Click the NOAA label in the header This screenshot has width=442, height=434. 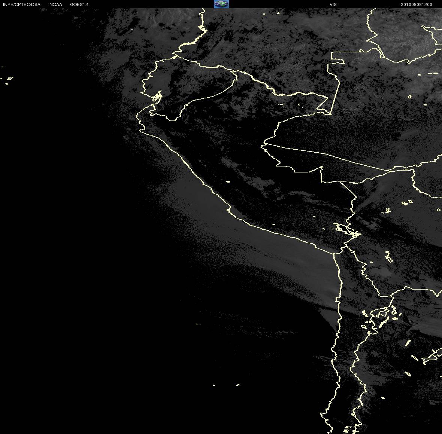[x=56, y=4]
